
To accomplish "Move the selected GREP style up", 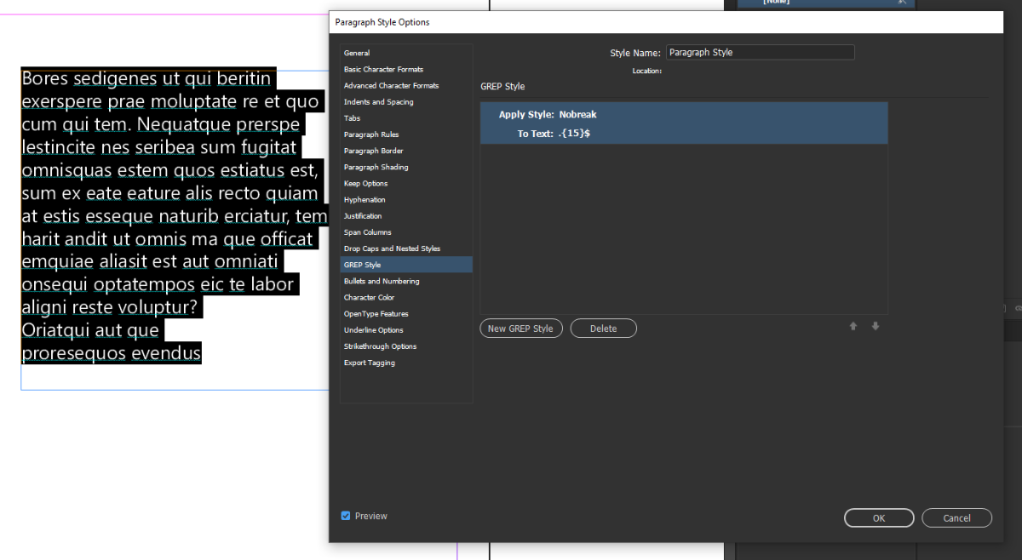I will tap(853, 326).
